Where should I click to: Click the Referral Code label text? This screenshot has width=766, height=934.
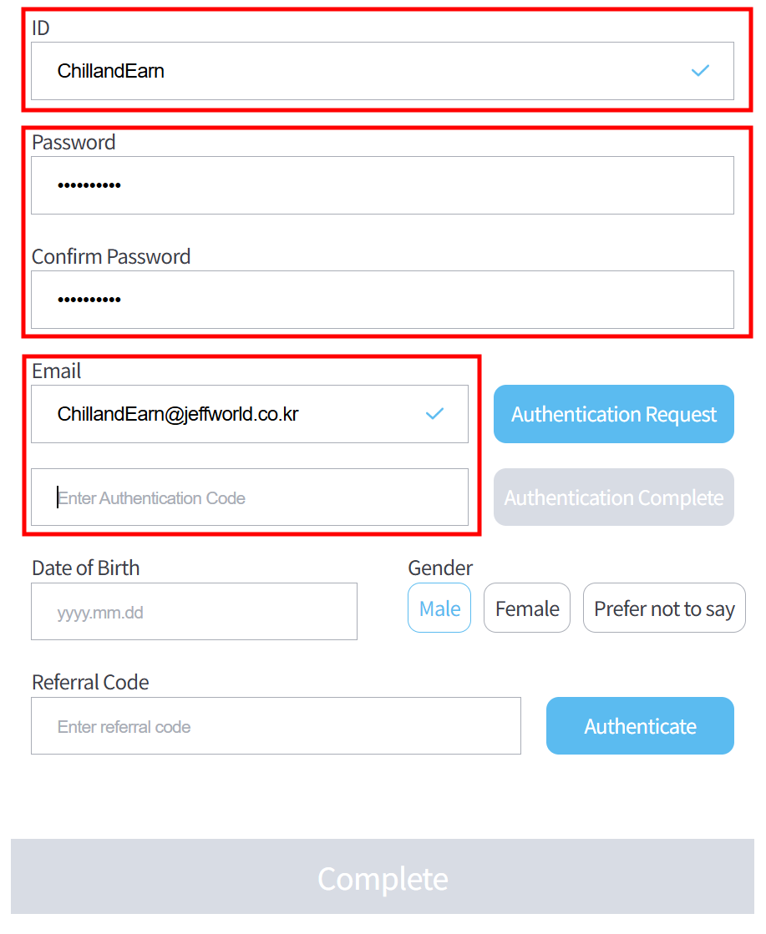[90, 683]
